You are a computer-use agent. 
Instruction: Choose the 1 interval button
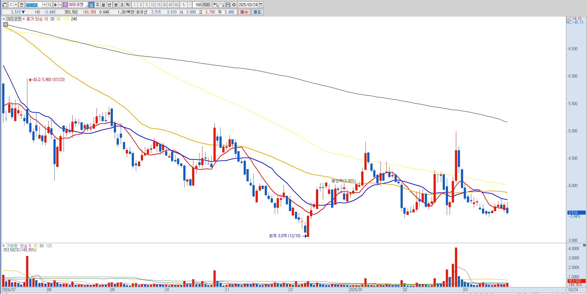click(x=135, y=5)
